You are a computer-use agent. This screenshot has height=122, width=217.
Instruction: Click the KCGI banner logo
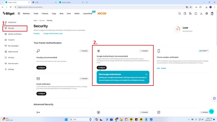click(x=102, y=13)
